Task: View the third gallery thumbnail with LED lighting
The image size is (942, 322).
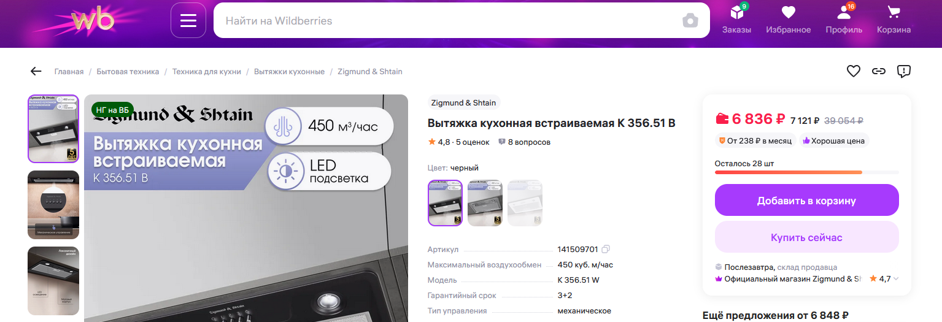Action: tap(53, 281)
